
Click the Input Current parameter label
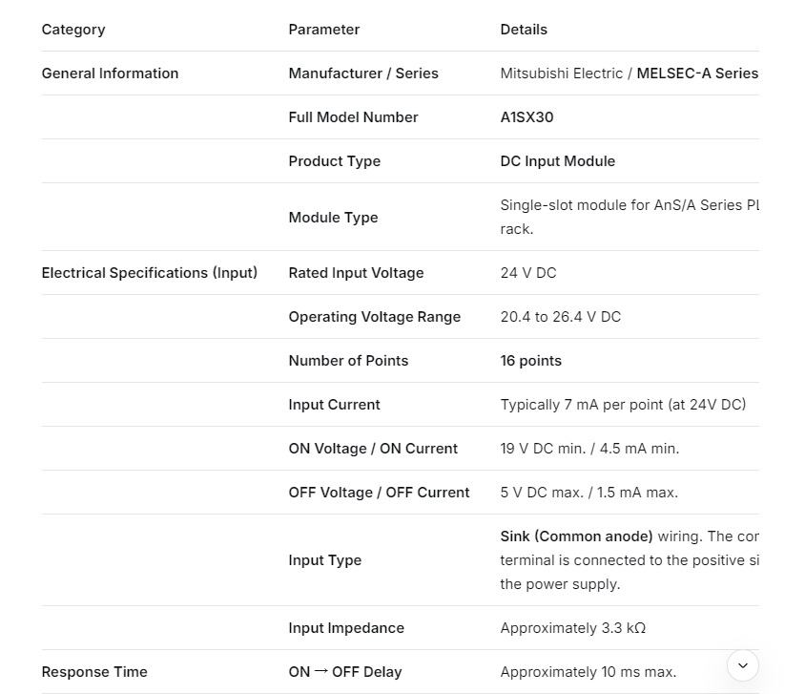point(334,405)
